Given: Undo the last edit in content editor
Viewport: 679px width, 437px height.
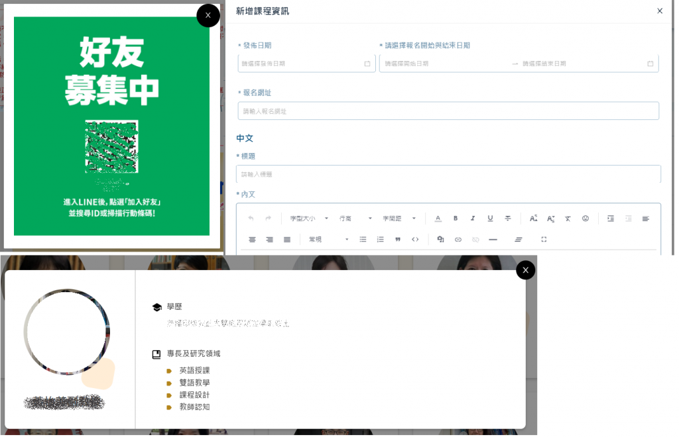Looking at the screenshot, I should click(251, 218).
